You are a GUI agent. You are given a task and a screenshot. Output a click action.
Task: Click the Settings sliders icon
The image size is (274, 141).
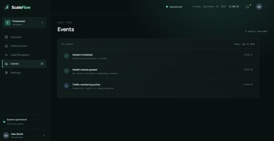coord(6,73)
